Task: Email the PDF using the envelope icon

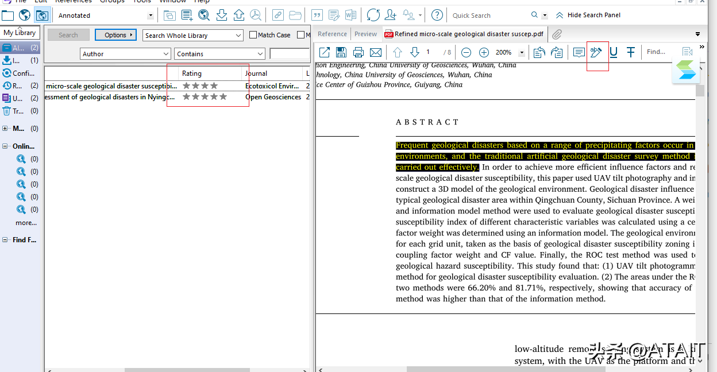Action: [376, 52]
